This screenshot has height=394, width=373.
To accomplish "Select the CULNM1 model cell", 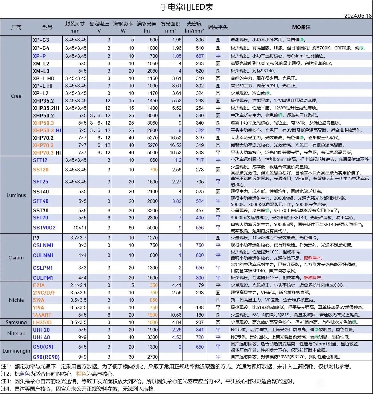I will tap(47, 255).
